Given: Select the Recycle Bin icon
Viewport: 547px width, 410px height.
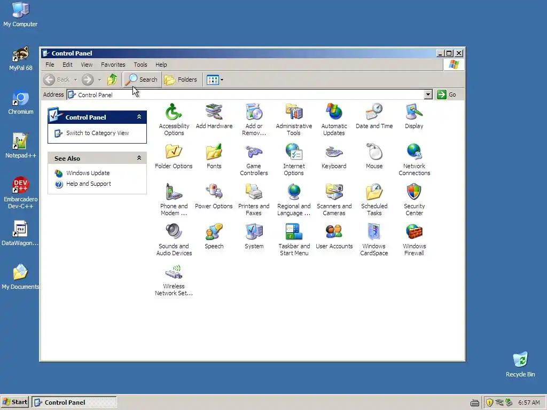Looking at the screenshot, I should [520, 365].
